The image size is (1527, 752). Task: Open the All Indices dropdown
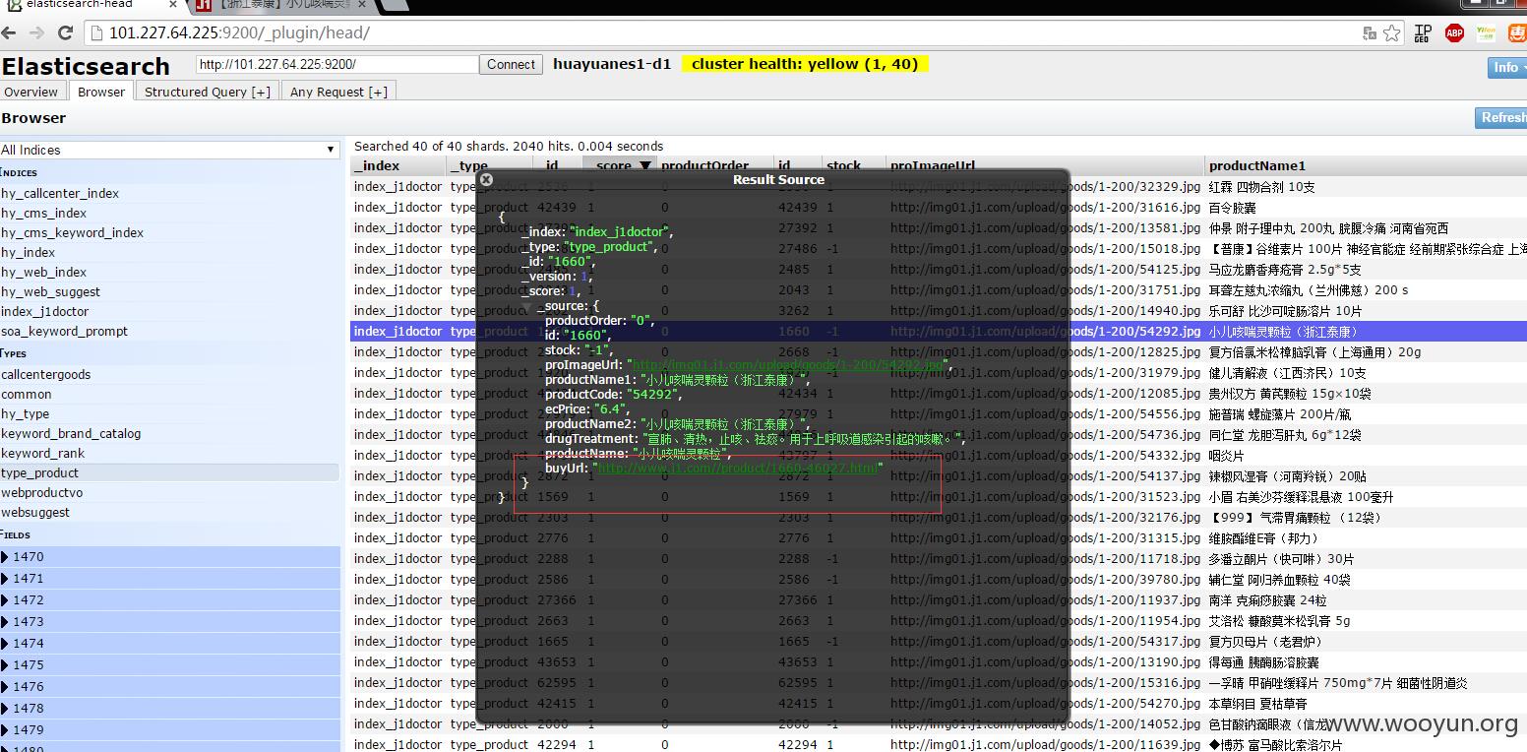click(169, 150)
